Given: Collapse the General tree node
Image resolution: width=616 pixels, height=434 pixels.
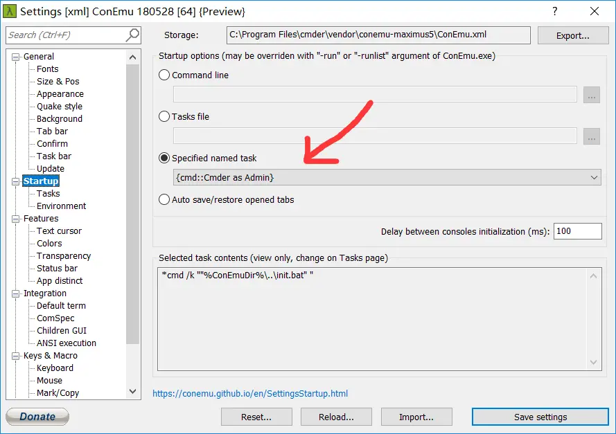Looking at the screenshot, I should click(16, 57).
